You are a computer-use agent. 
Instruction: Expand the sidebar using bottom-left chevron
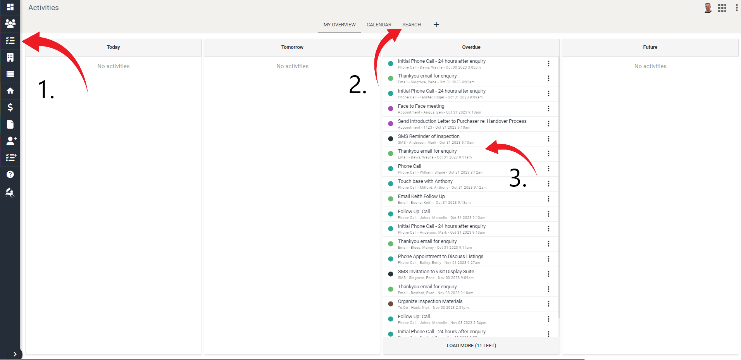(x=16, y=354)
